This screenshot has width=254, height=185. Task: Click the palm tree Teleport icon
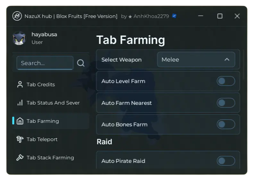[x=20, y=139]
